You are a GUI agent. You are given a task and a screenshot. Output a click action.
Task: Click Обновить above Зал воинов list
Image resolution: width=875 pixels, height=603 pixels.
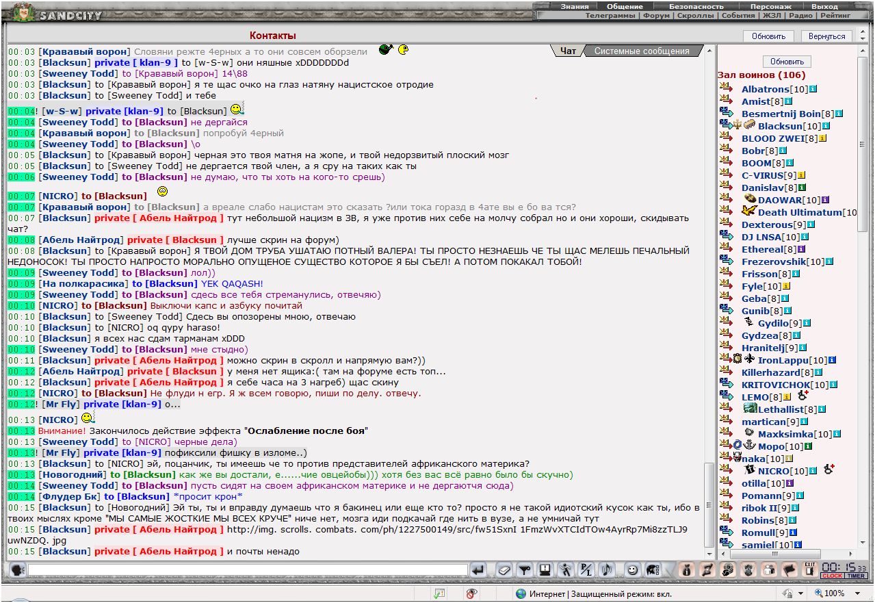[x=787, y=62]
